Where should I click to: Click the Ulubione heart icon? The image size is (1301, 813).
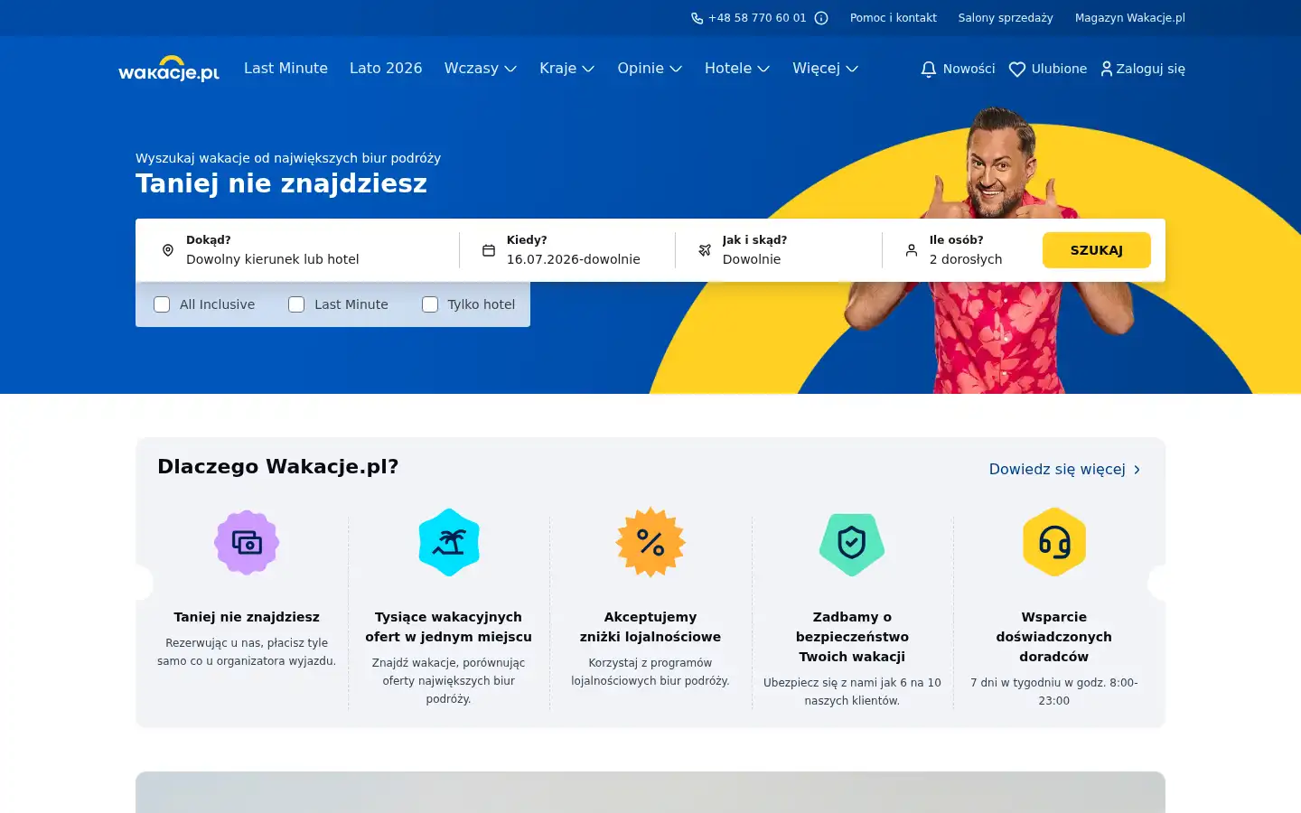tap(1017, 69)
